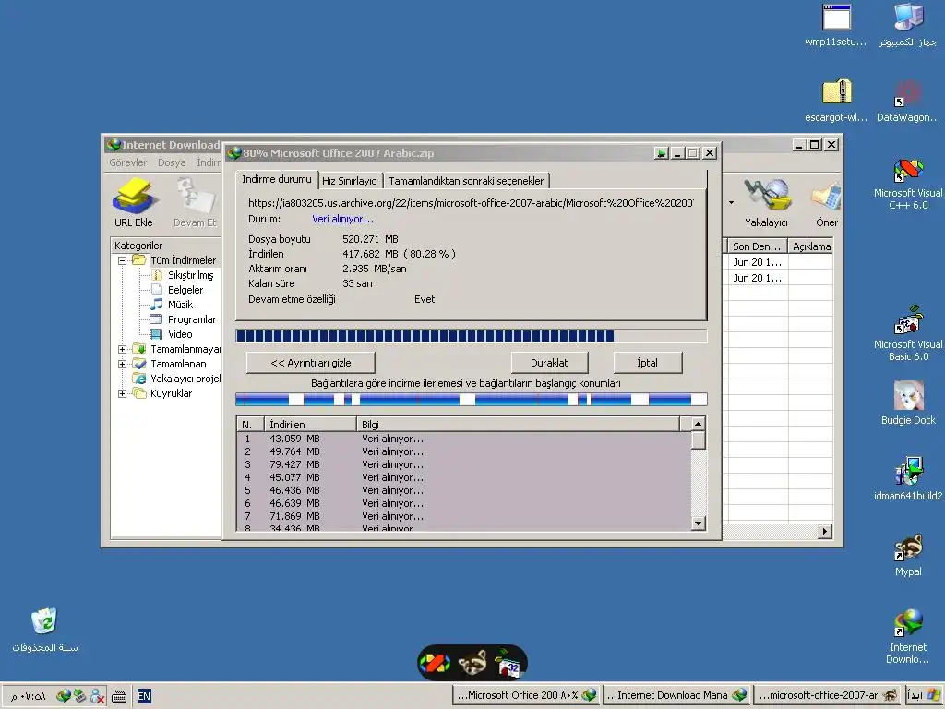Click the Ayrıntıları gizle button

coord(310,363)
